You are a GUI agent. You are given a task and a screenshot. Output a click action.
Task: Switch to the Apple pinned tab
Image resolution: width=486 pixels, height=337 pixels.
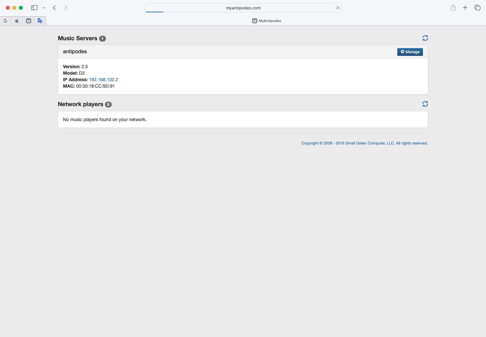17,21
